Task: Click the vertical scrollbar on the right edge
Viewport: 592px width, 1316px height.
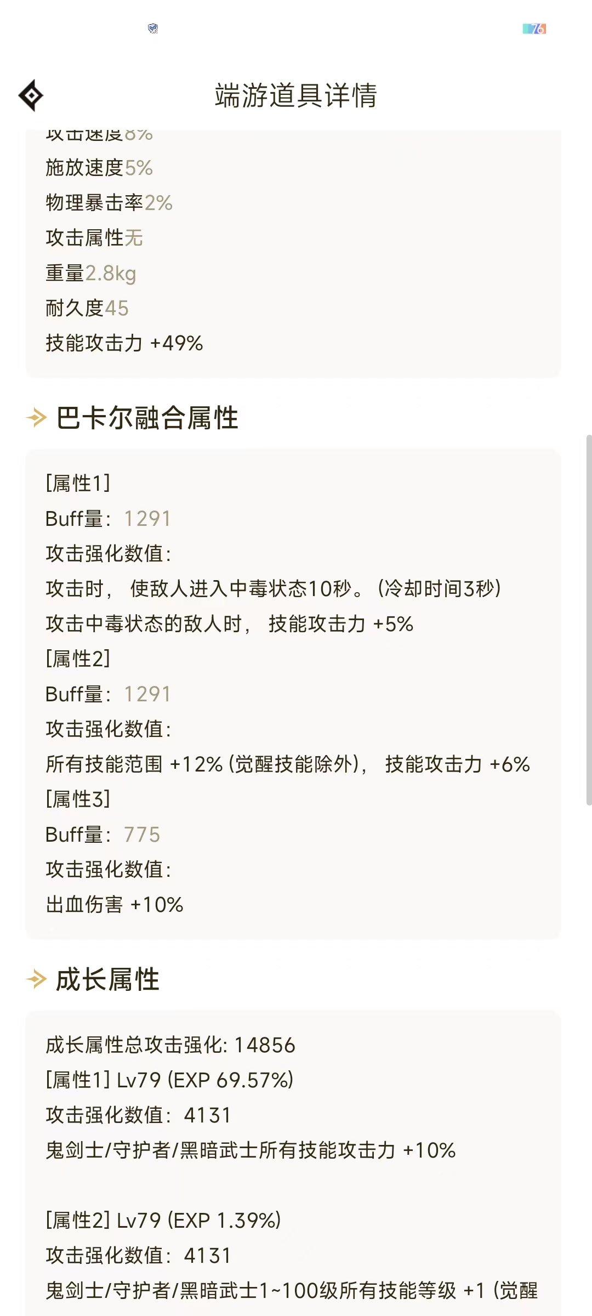Action: [x=589, y=620]
